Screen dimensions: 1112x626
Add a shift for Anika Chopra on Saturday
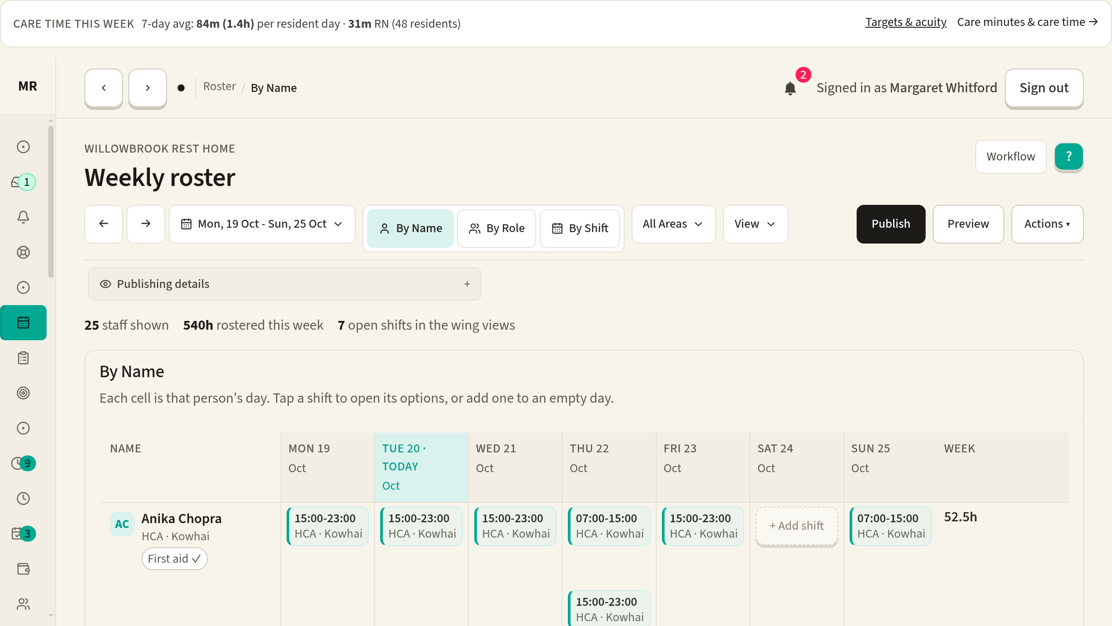[796, 526]
